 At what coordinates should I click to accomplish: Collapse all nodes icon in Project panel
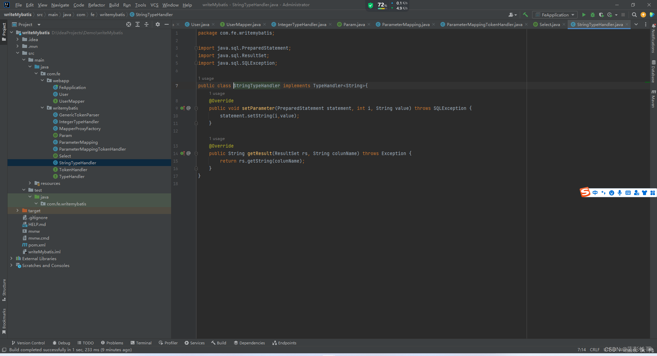tap(146, 24)
